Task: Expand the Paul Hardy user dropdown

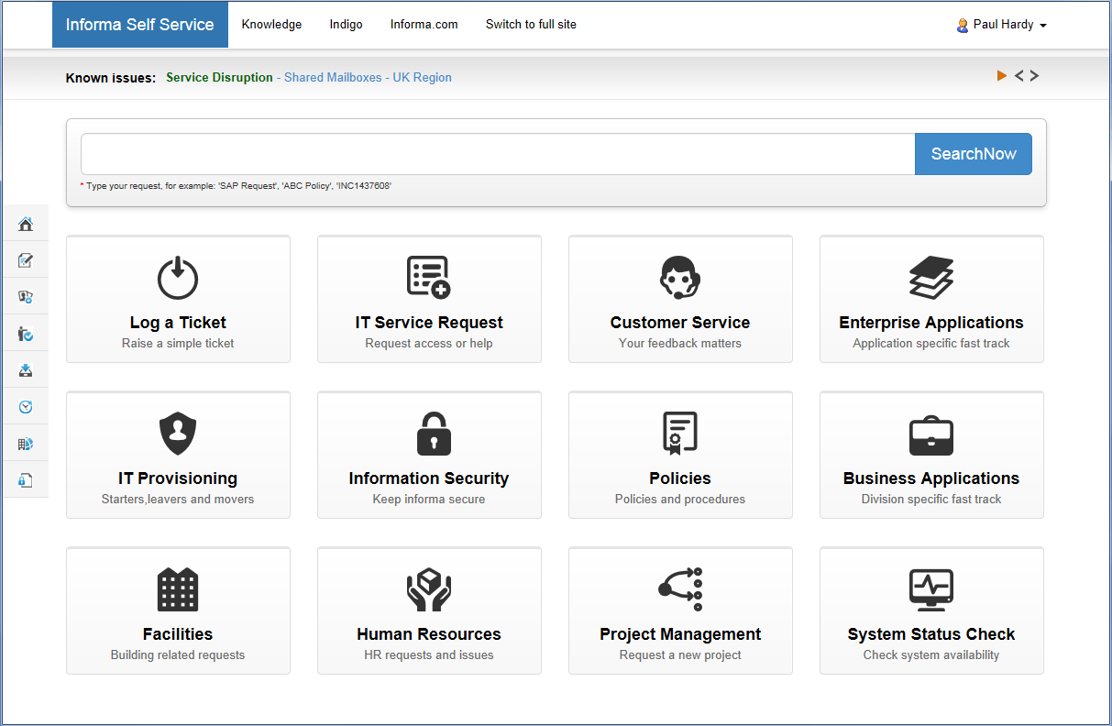Action: (1002, 25)
